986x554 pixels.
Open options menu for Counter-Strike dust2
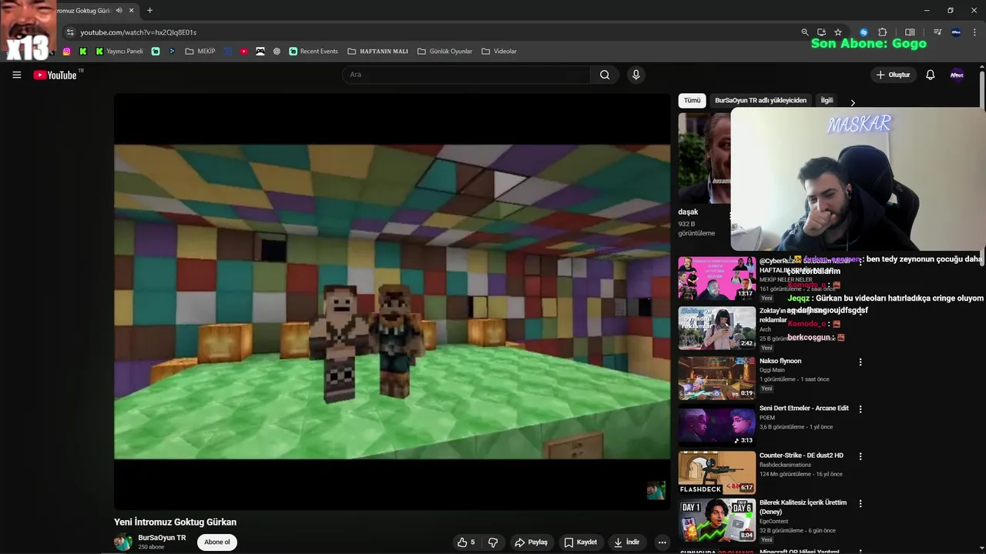860,456
